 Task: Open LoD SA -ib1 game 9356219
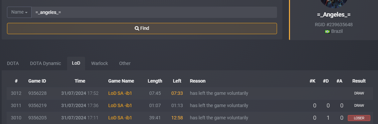point(120,105)
